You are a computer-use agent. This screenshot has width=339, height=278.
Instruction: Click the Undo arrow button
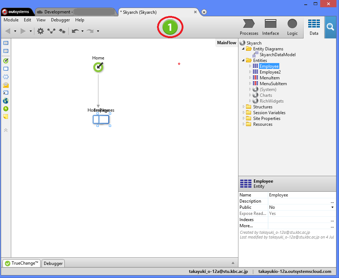pyautogui.click(x=76, y=31)
